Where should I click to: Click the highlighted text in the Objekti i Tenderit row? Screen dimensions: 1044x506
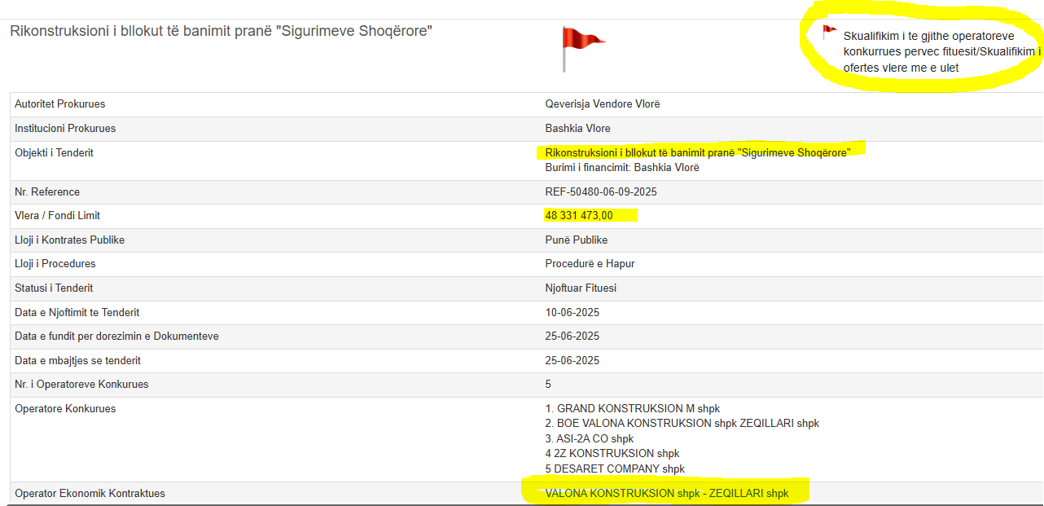click(697, 152)
